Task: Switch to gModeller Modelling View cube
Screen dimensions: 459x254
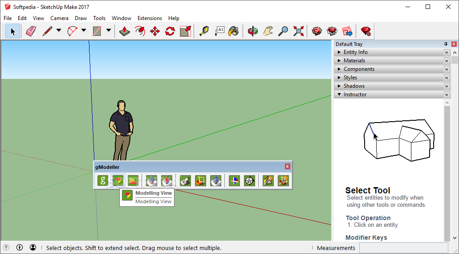Action: [118, 180]
